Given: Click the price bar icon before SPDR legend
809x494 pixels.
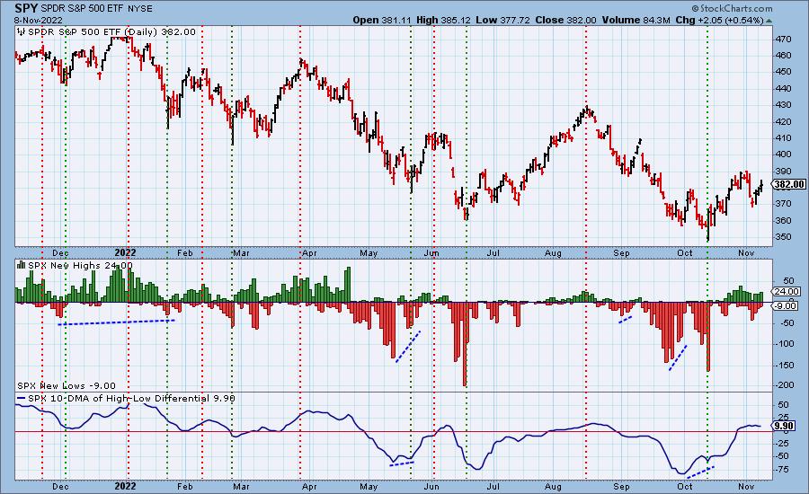Looking at the screenshot, I should 22,32.
